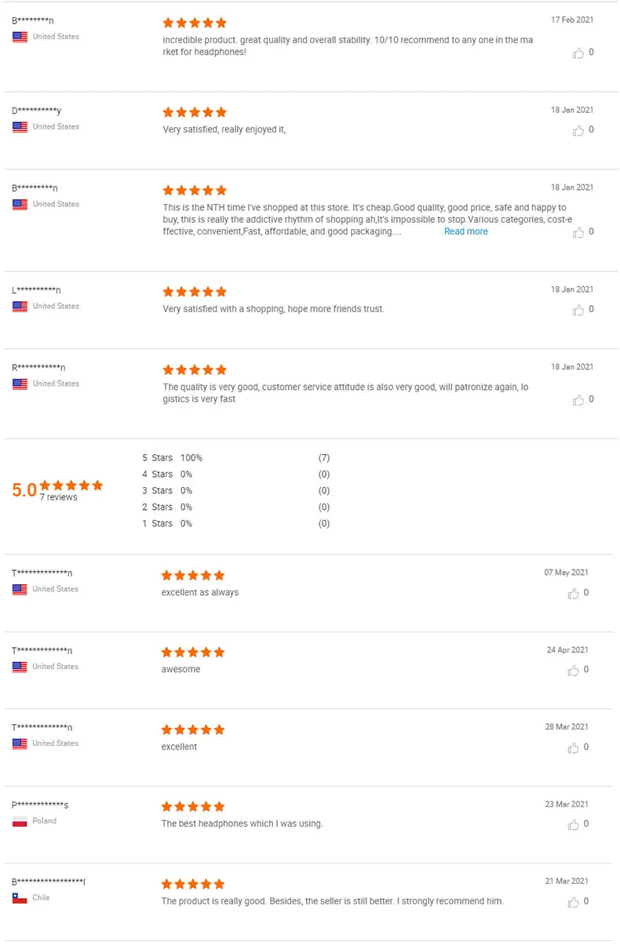The height and width of the screenshot is (949, 620).
Task: Like the 'NTH time I've shopped' review
Action: pos(578,232)
